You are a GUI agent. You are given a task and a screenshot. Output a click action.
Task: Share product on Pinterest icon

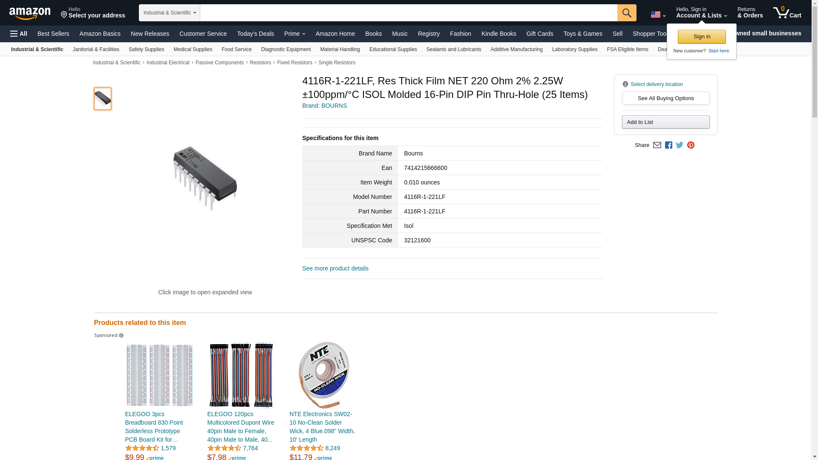691,145
